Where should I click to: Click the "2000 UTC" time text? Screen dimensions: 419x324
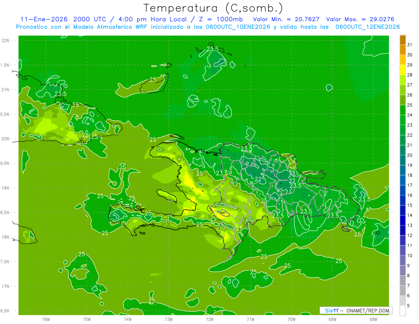[90, 20]
